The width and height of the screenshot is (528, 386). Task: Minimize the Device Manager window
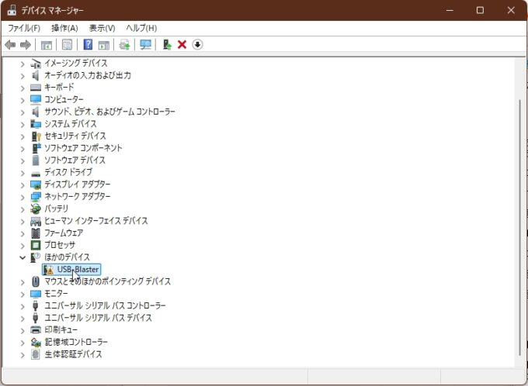[450, 10]
